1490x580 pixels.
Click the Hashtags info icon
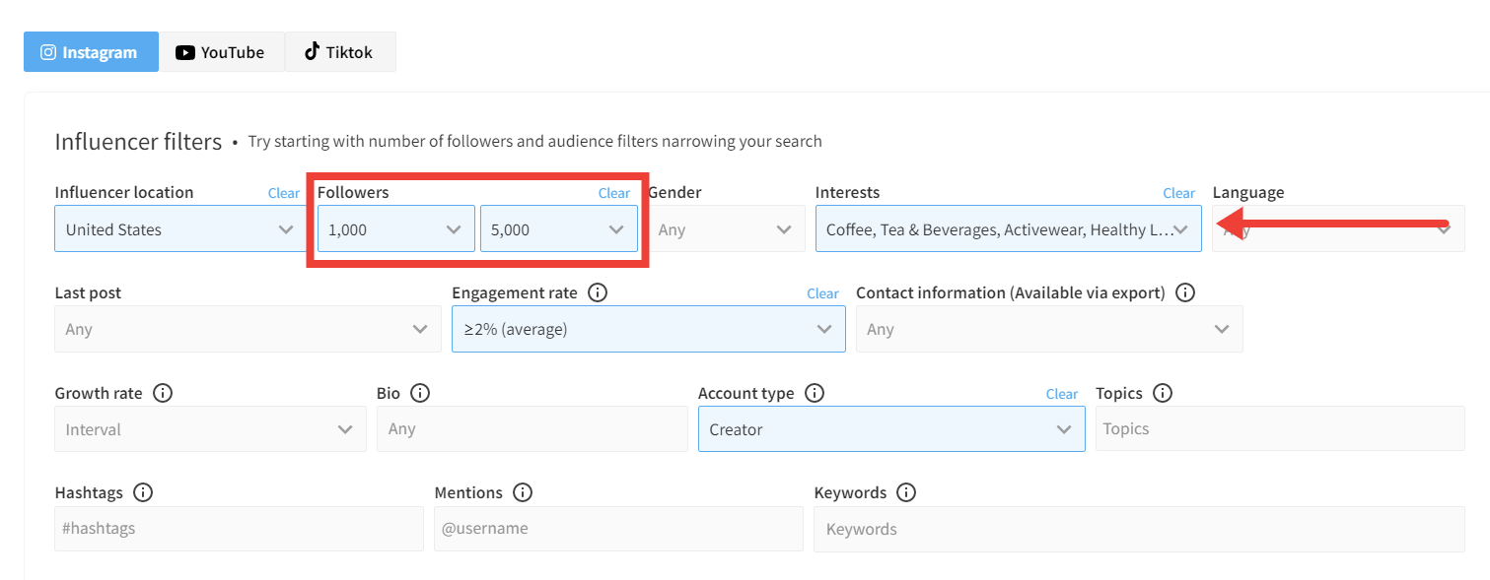143,492
